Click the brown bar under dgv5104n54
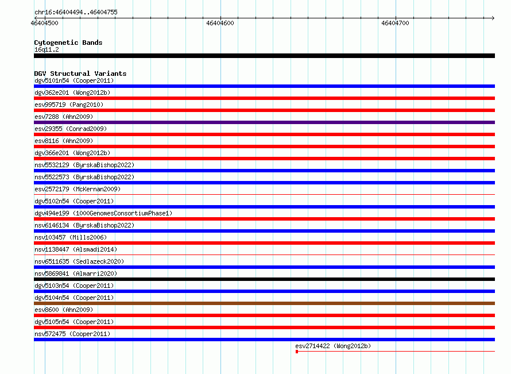This screenshot has height=374, width=511. (264, 303)
